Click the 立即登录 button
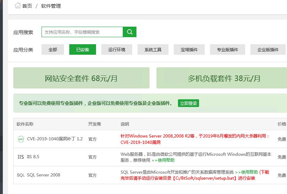Image resolution: width=287 pixels, height=194 pixels. [189, 103]
